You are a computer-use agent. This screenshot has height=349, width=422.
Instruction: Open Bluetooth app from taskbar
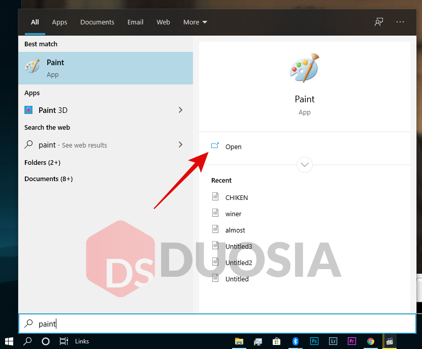click(295, 341)
